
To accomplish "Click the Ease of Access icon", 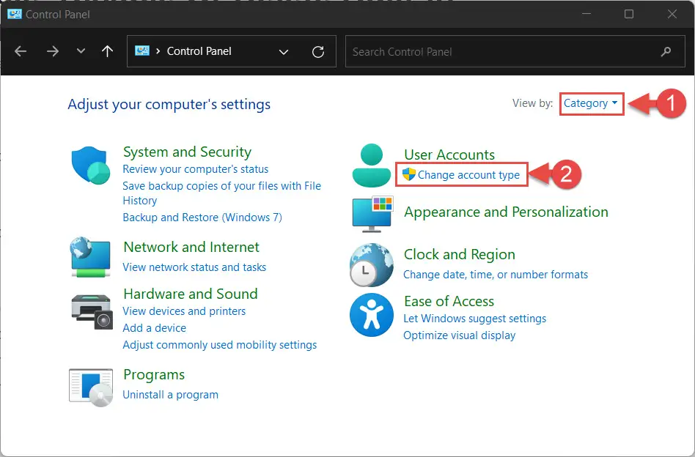I will tap(372, 315).
